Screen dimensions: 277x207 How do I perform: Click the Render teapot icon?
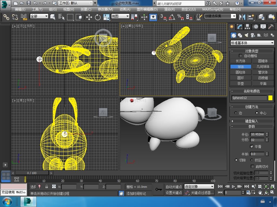[x=272, y=17]
